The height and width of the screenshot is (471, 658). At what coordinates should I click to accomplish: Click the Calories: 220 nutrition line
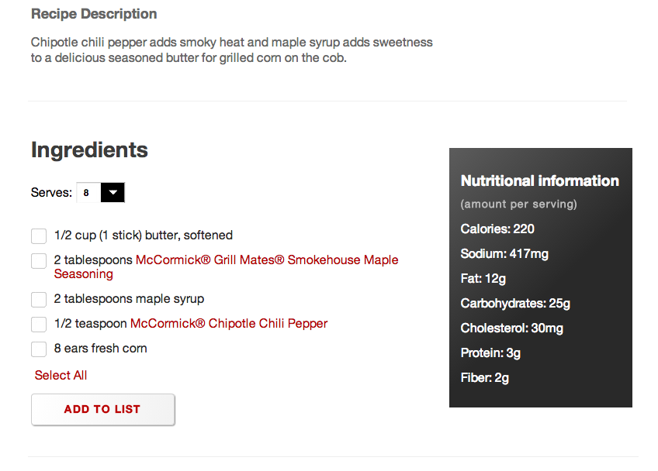(497, 229)
